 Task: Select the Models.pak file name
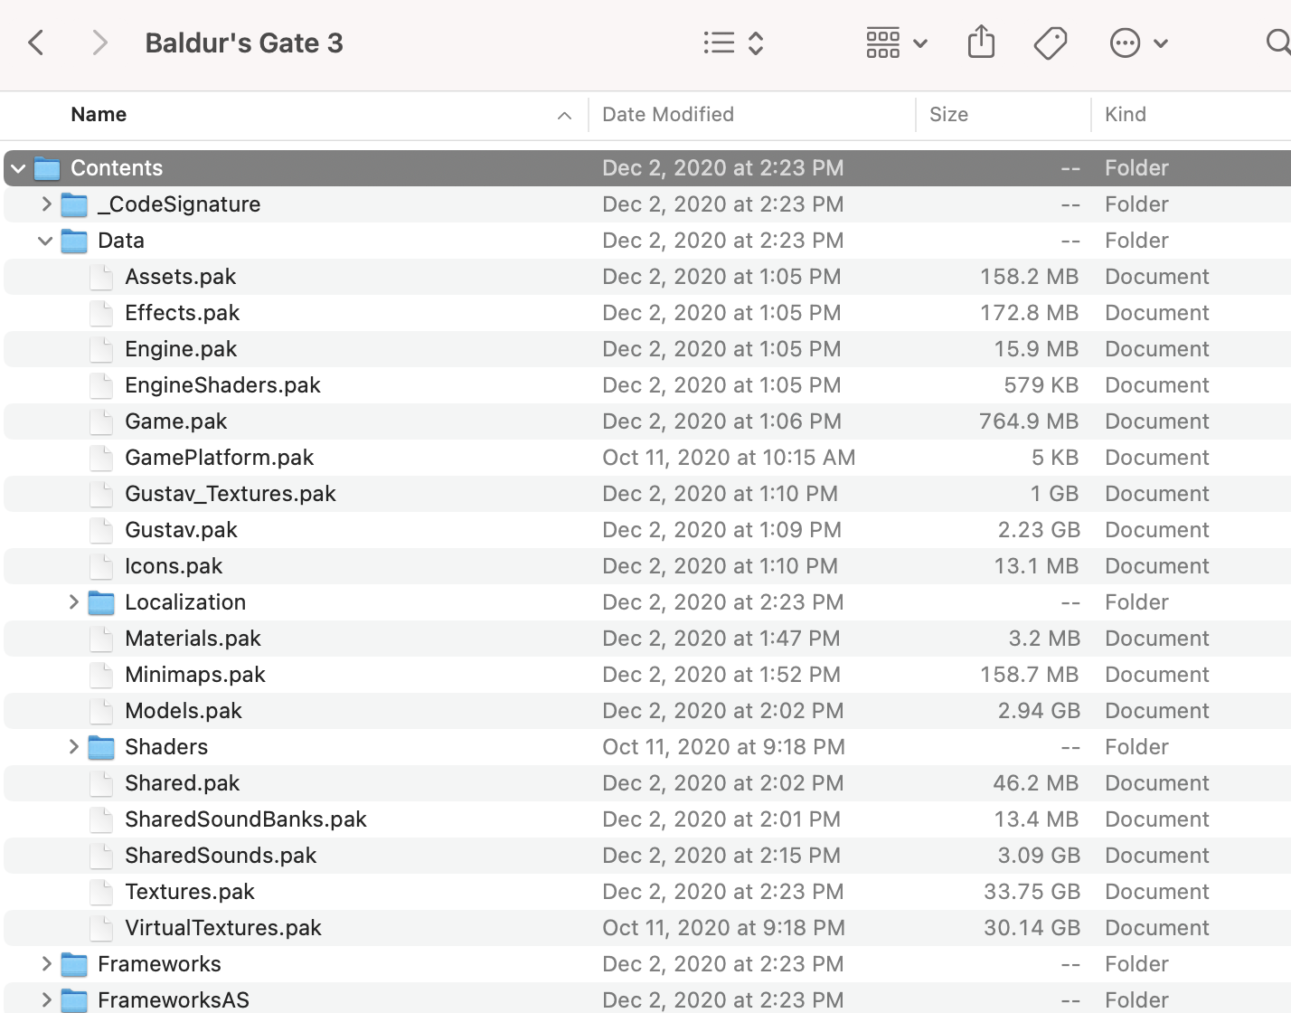(184, 711)
